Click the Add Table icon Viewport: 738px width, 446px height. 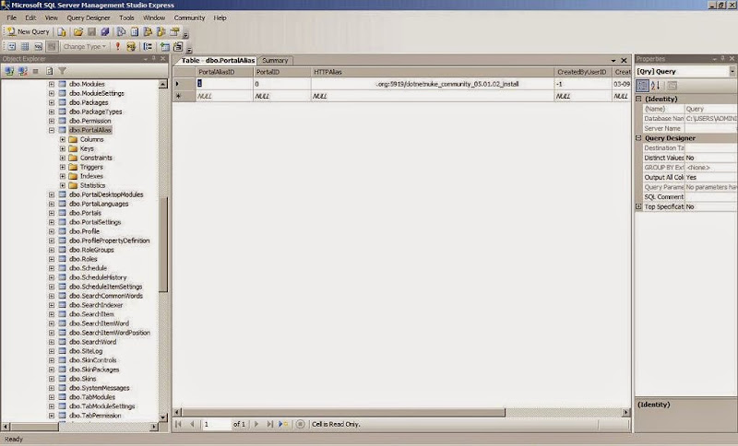pyautogui.click(x=165, y=46)
